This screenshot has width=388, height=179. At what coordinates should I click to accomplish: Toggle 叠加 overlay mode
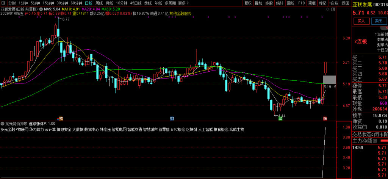pos(258,3)
